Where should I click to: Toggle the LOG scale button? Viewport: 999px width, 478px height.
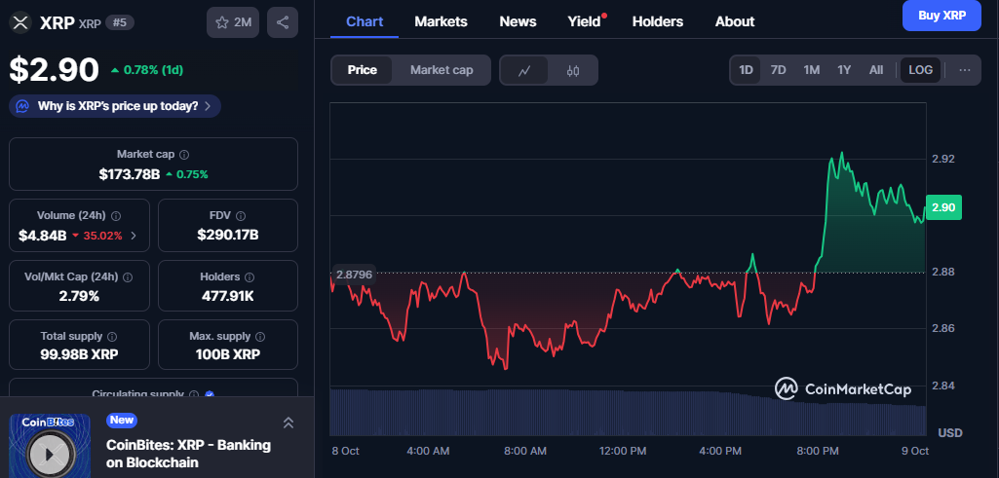coord(920,70)
